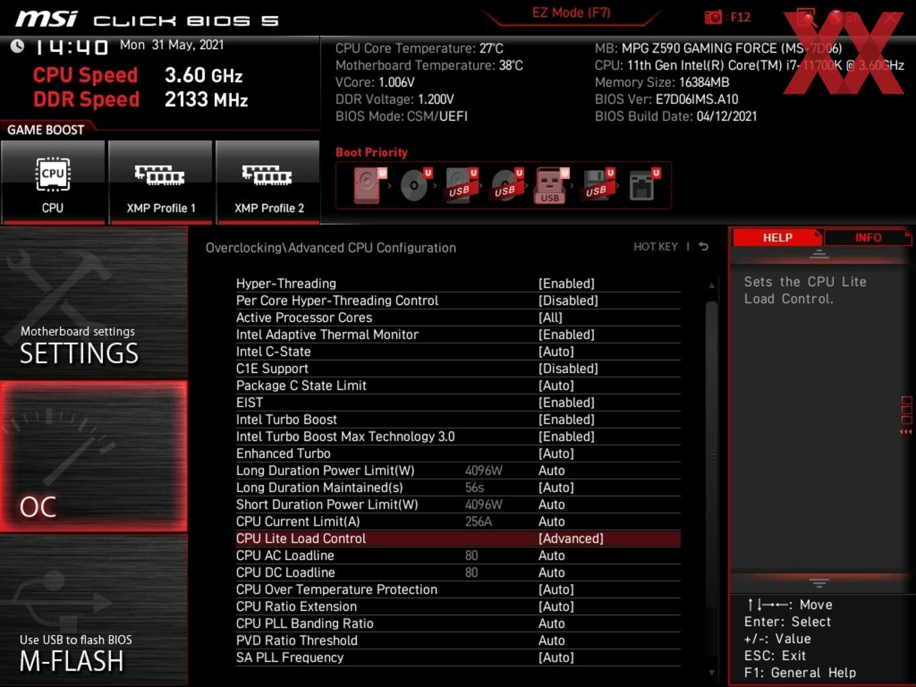Click the hard disk boot priority icon
Screen dimensions: 916x687
point(368,185)
